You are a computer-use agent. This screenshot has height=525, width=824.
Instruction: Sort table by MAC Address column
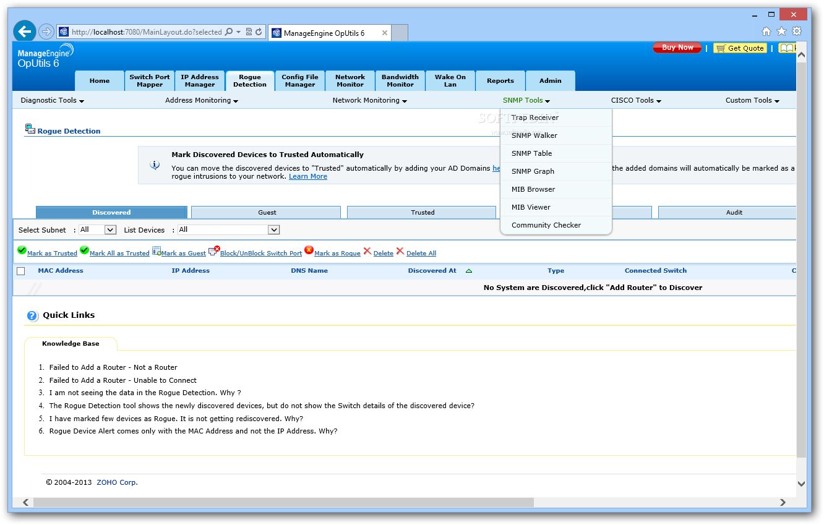click(x=61, y=271)
